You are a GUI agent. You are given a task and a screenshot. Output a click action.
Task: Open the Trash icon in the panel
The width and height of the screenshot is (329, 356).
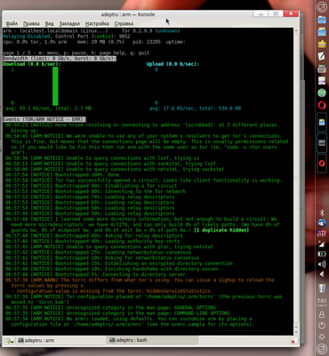pos(322,287)
